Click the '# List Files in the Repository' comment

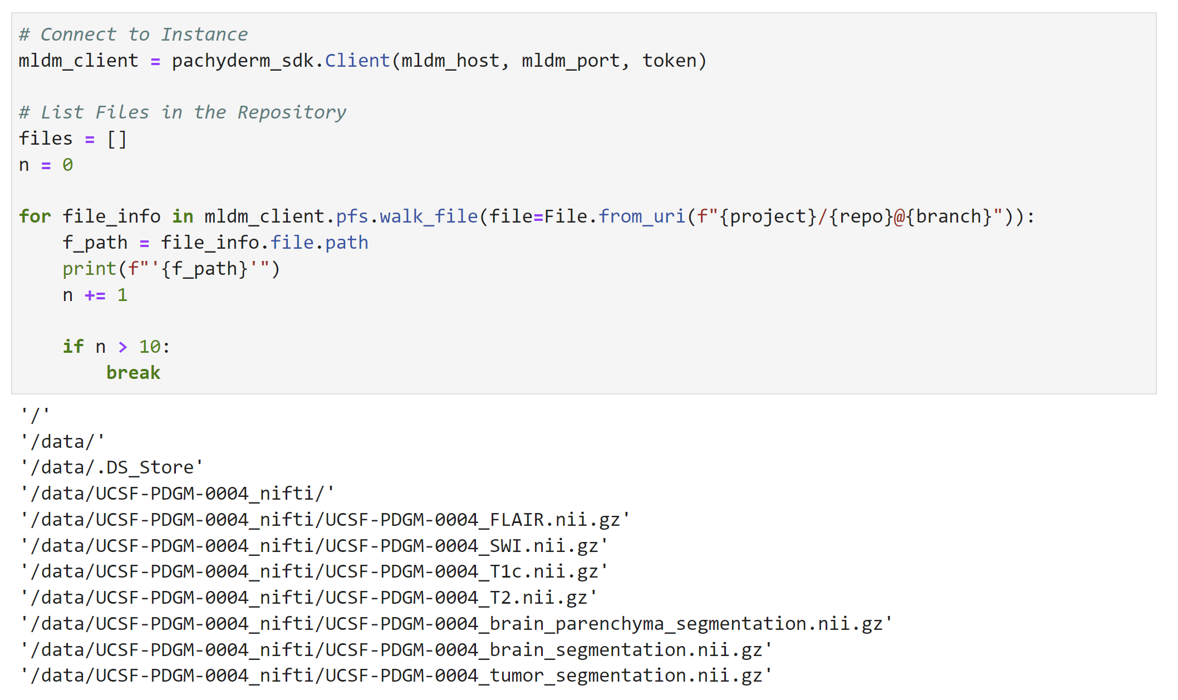[183, 112]
